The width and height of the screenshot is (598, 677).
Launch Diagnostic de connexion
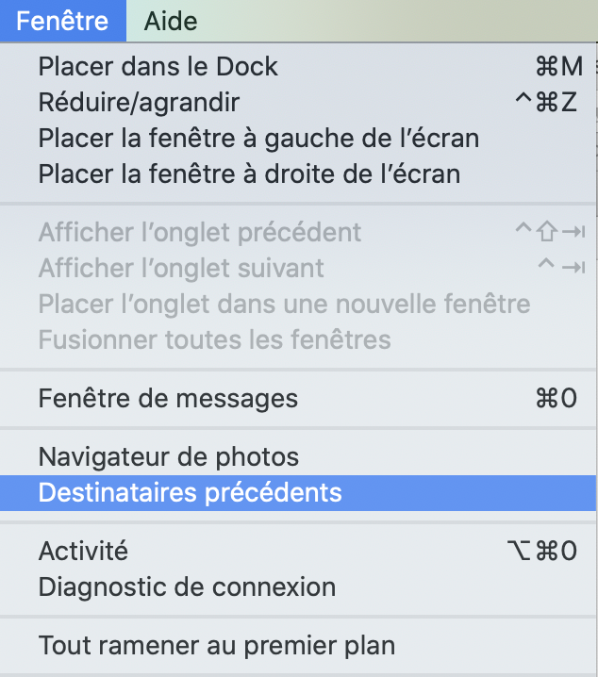pos(187,586)
